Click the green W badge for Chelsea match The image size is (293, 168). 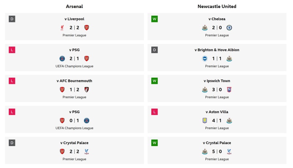tap(155, 19)
